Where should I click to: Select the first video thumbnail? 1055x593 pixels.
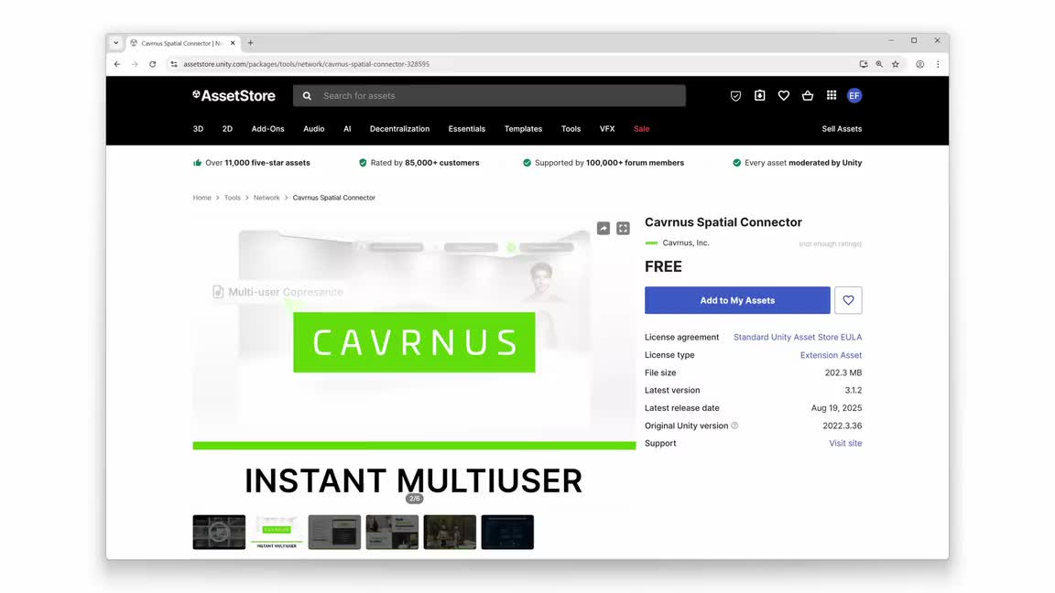click(x=219, y=532)
